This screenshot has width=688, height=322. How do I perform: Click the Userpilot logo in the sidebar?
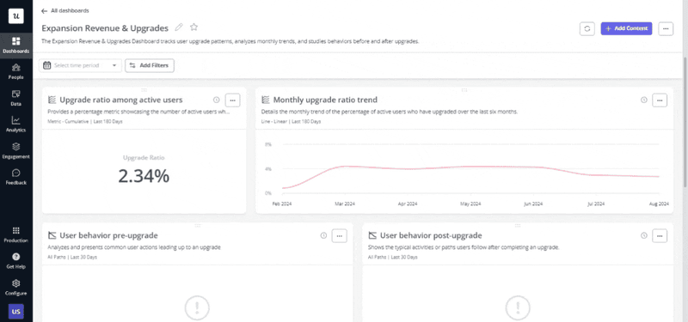point(15,15)
